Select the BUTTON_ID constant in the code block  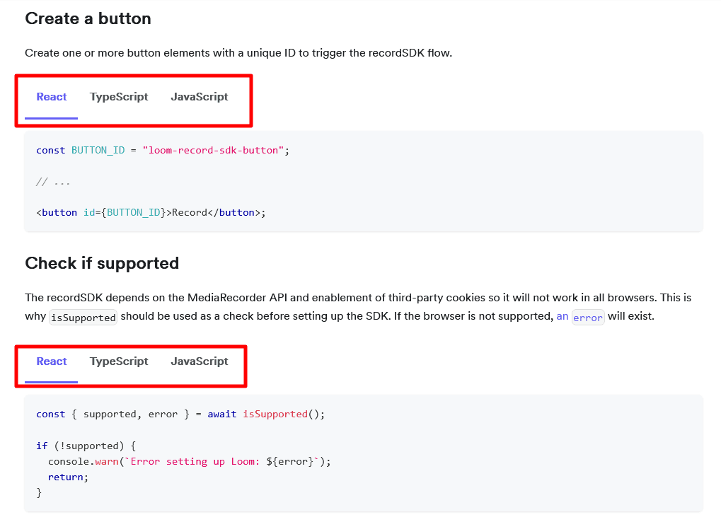[98, 150]
